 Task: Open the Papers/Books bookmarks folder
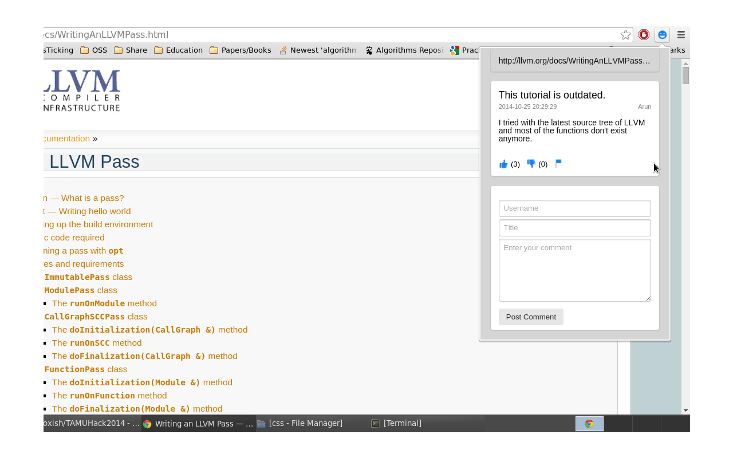tap(241, 50)
